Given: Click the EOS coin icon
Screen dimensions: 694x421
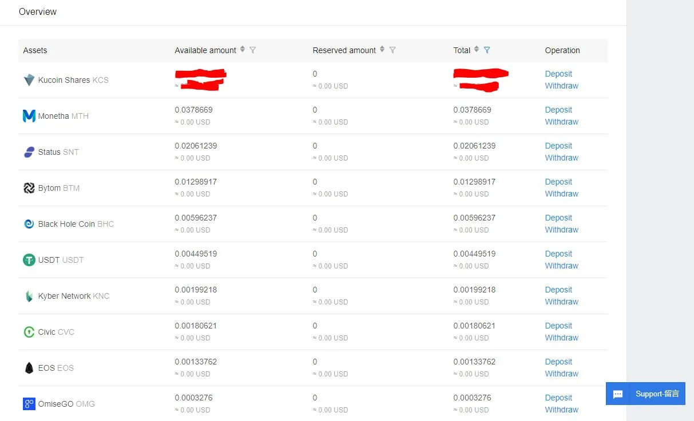Looking at the screenshot, I should (29, 368).
